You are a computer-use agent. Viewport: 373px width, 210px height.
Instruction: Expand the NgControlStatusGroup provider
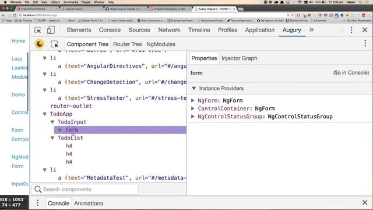coord(193,117)
